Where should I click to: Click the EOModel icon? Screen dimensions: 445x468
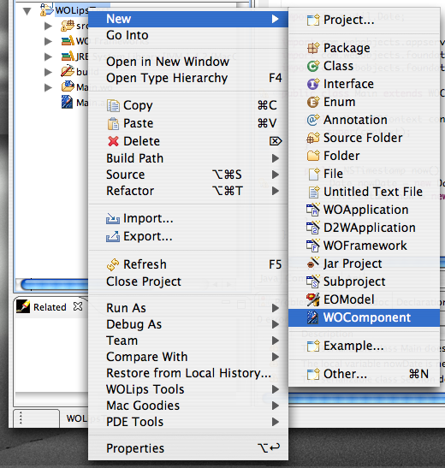pyautogui.click(x=313, y=299)
